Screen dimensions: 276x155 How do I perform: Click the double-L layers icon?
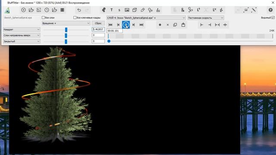[222, 10]
